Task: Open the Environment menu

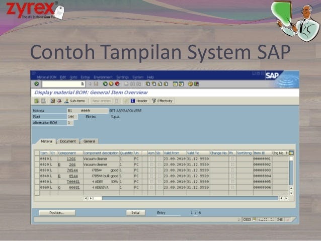Action: click(x=103, y=77)
